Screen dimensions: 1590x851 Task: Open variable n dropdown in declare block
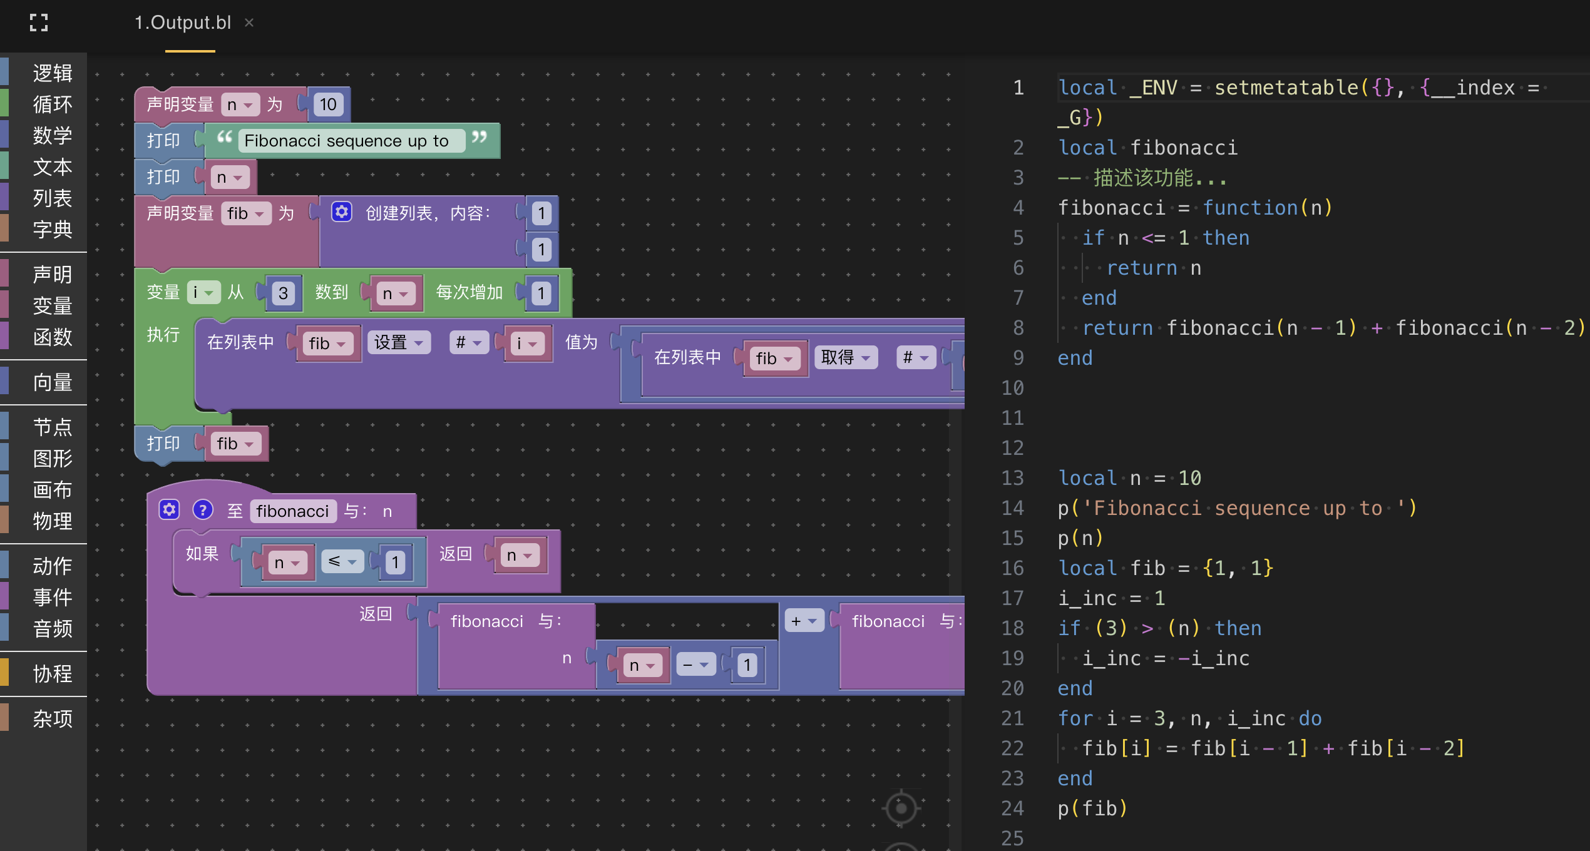pyautogui.click(x=240, y=104)
